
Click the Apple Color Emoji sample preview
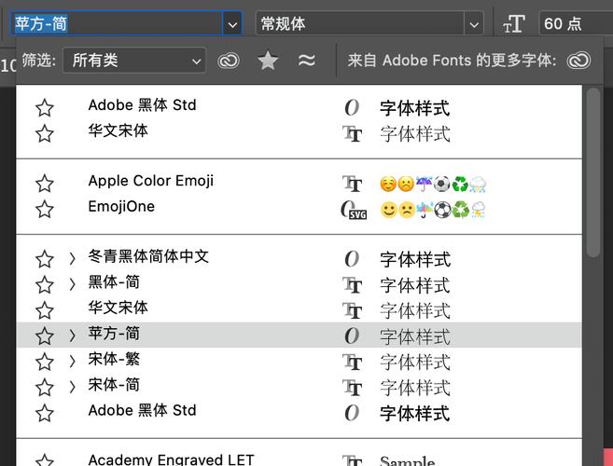pos(433,184)
